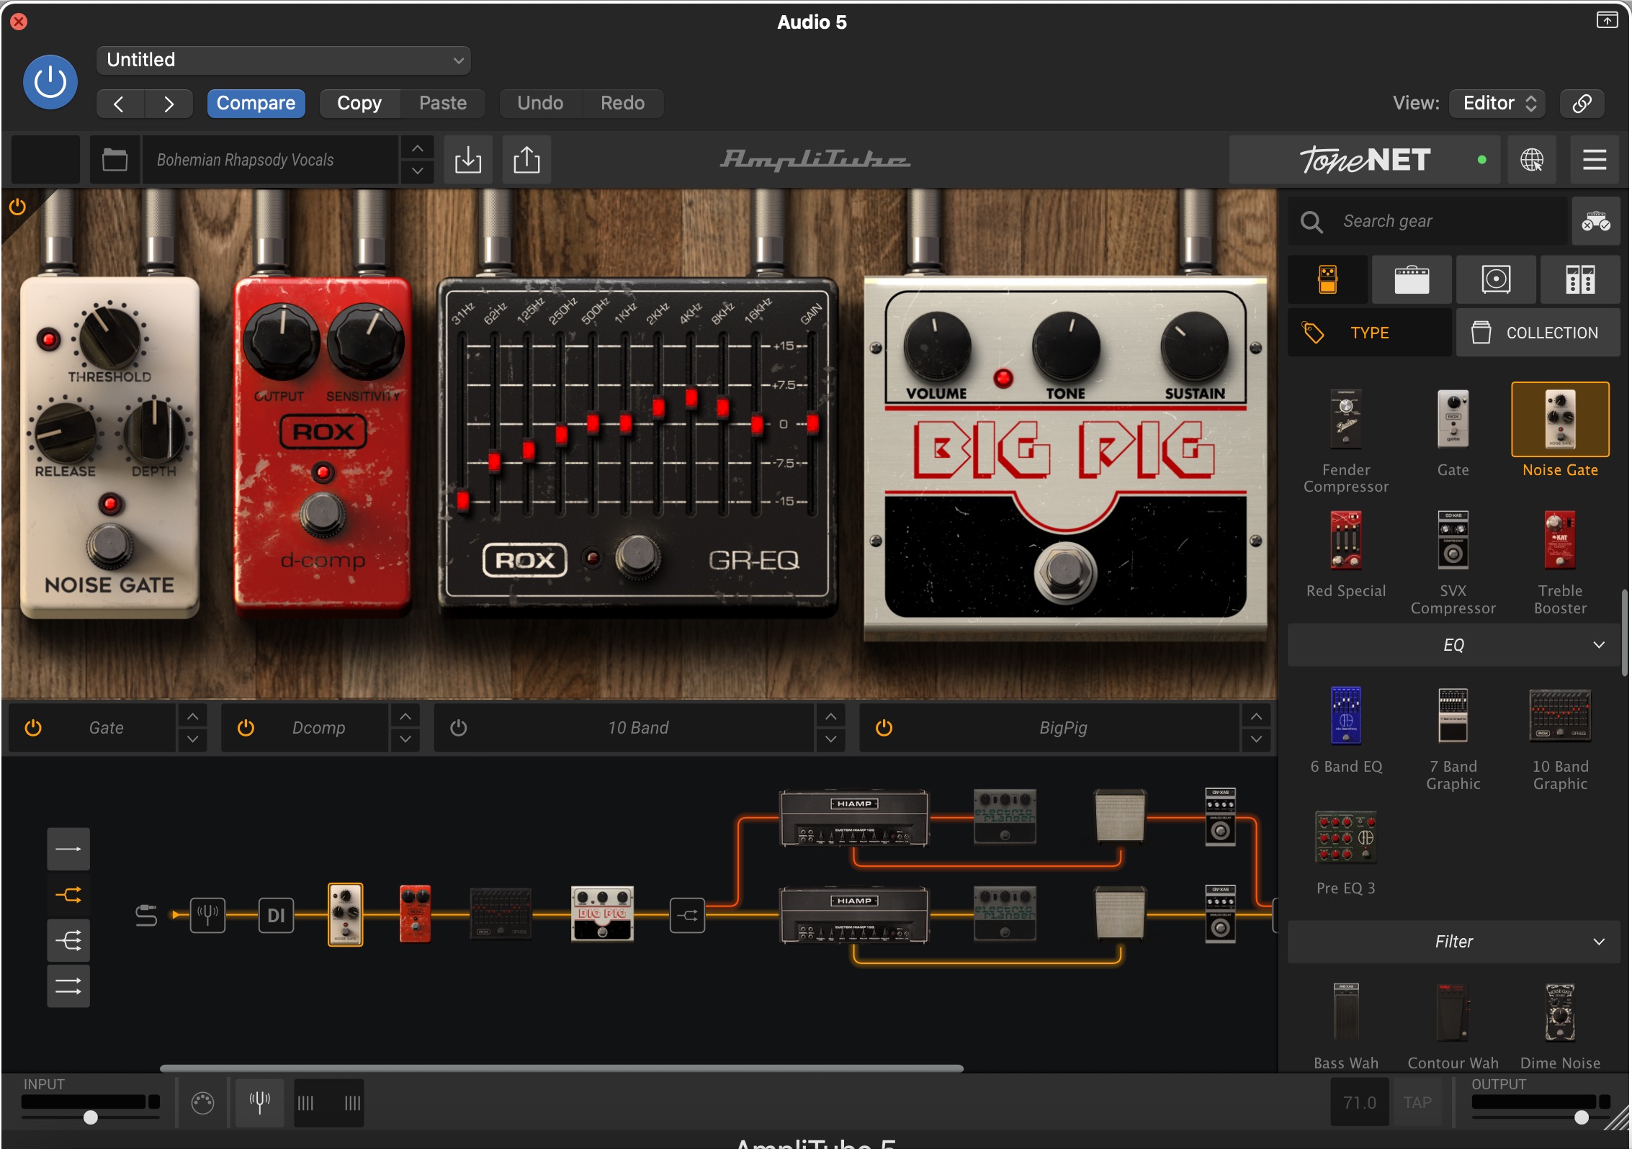
Task: Click the Compare button
Action: [x=256, y=103]
